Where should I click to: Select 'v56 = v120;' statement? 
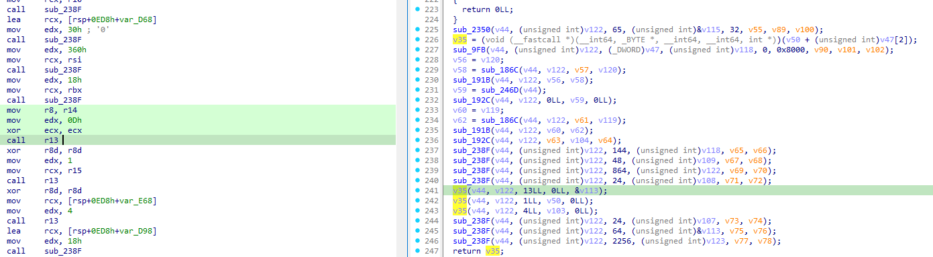pyautogui.click(x=480, y=60)
